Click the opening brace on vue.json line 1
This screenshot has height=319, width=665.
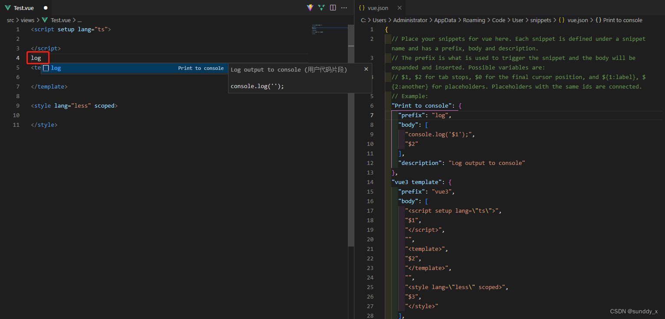click(387, 30)
